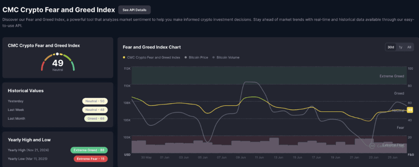Show All-time chart range
Image resolution: width=419 pixels, height=167 pixels.
409,47
